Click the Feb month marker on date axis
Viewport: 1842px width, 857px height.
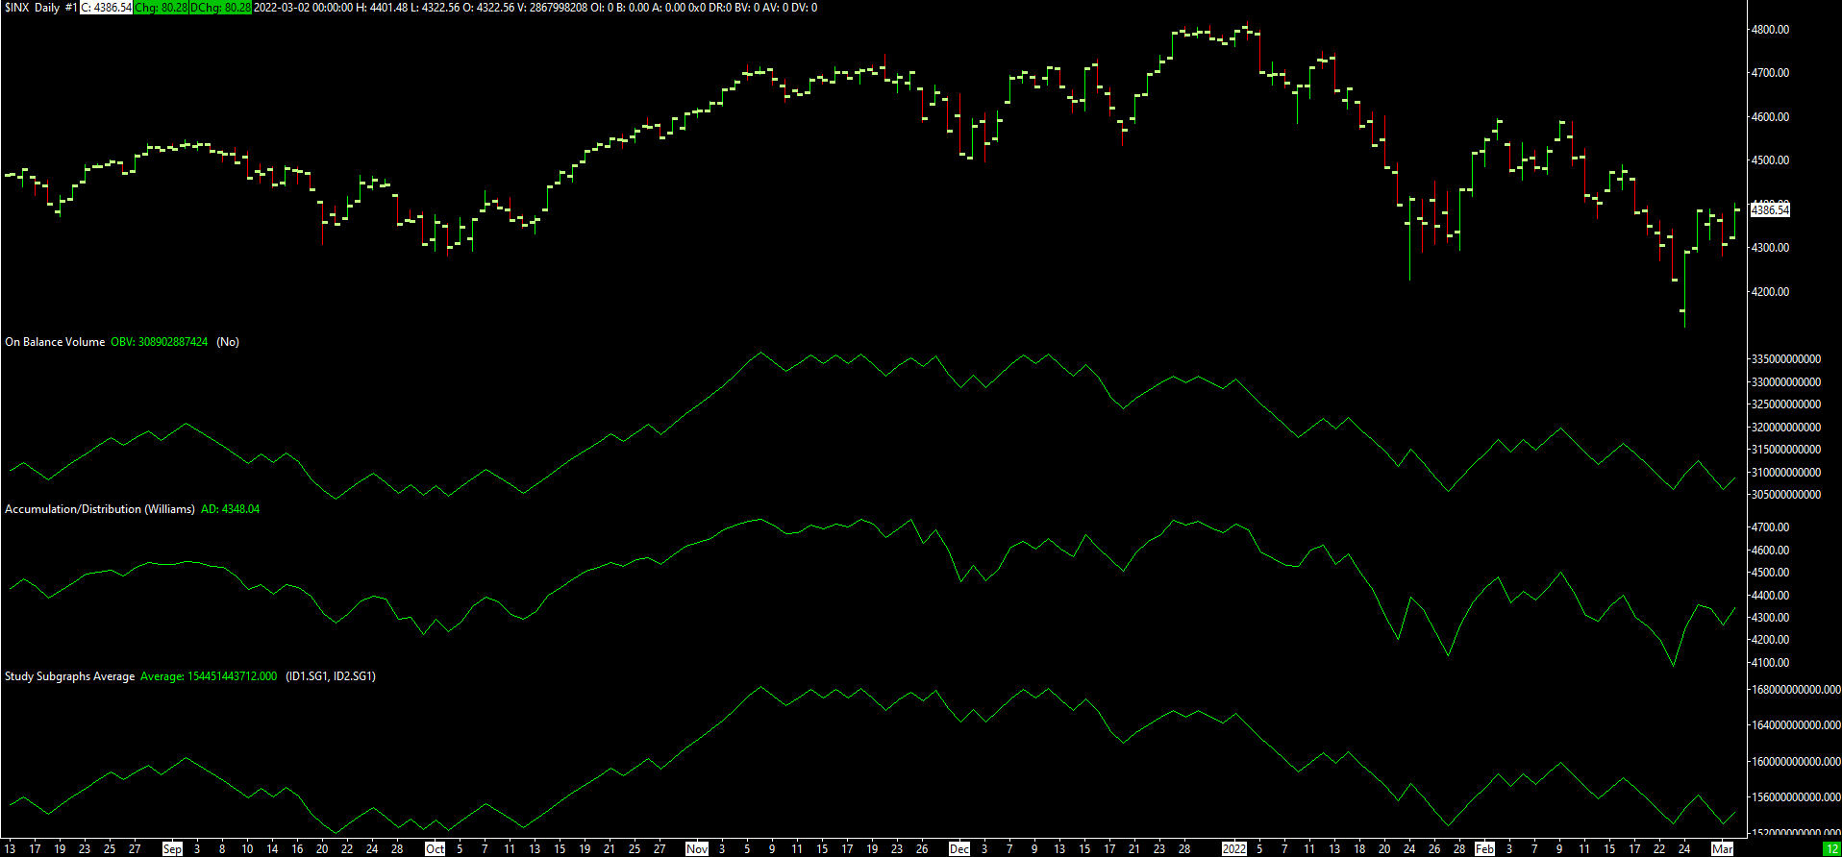pos(1485,849)
